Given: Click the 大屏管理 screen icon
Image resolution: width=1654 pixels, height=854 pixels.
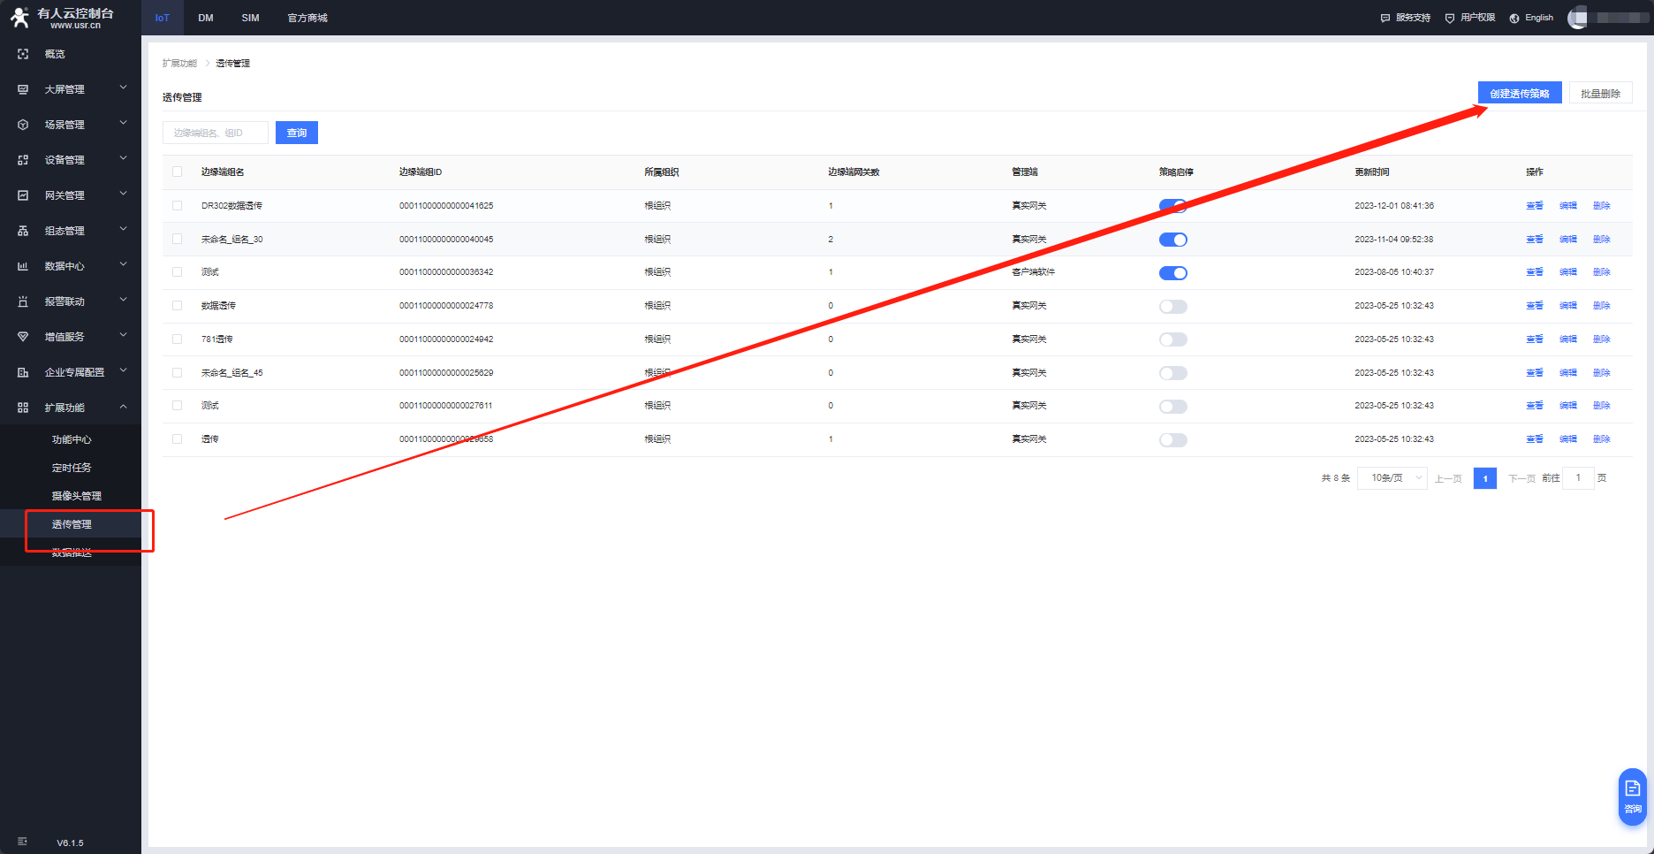Looking at the screenshot, I should [x=23, y=89].
